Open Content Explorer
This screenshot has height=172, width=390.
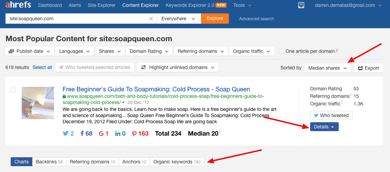coord(140,5)
